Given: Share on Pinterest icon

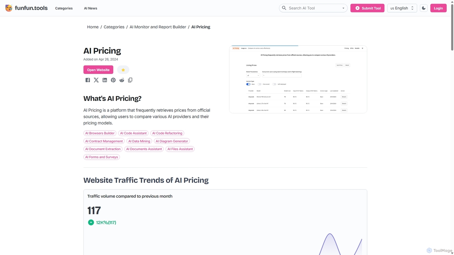Looking at the screenshot, I should coord(113,80).
